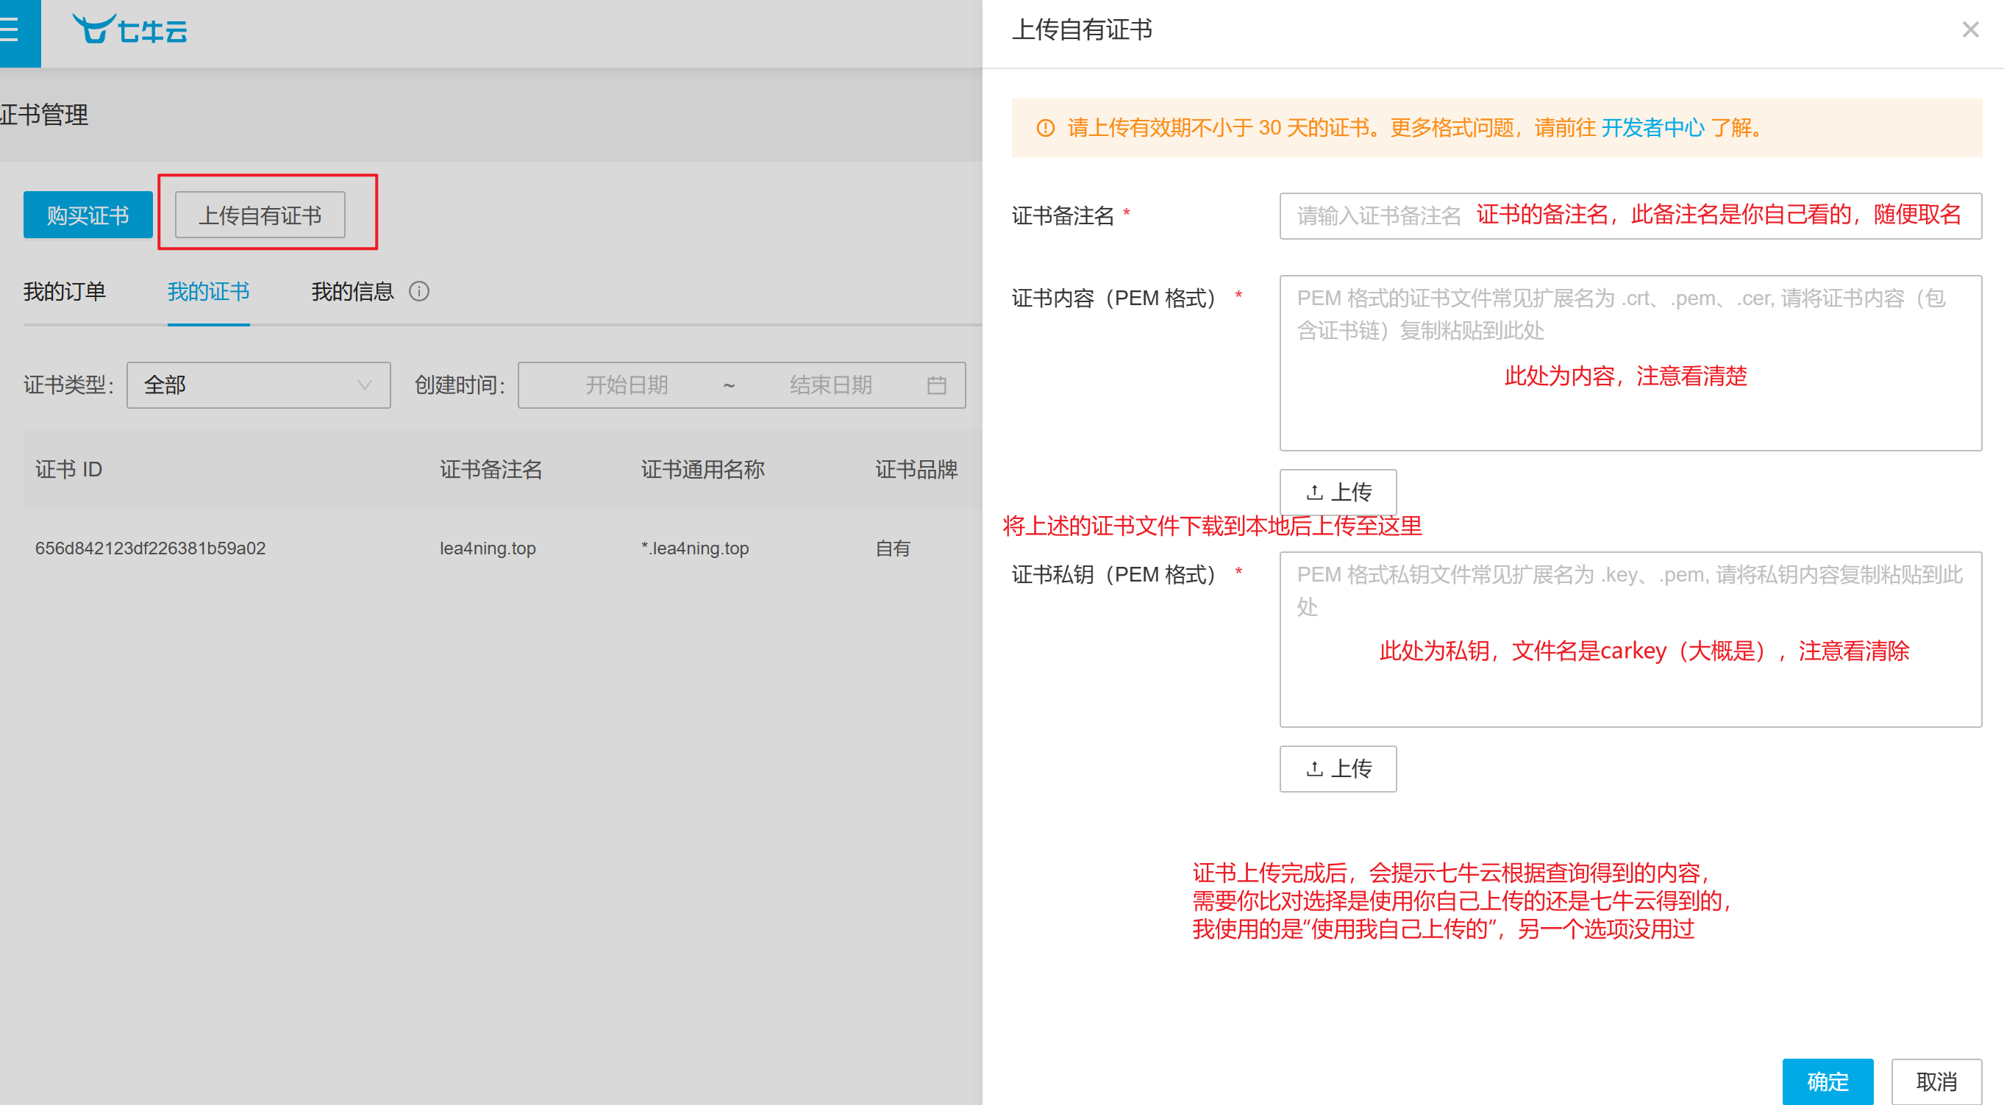The height and width of the screenshot is (1105, 2004).
Task: Click 上传自有证书 button
Action: 260,215
